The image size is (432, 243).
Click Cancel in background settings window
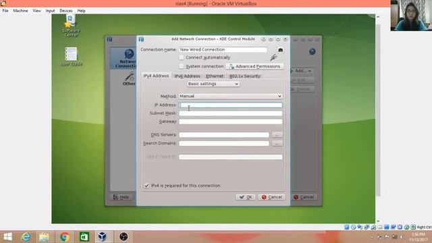pos(304,197)
